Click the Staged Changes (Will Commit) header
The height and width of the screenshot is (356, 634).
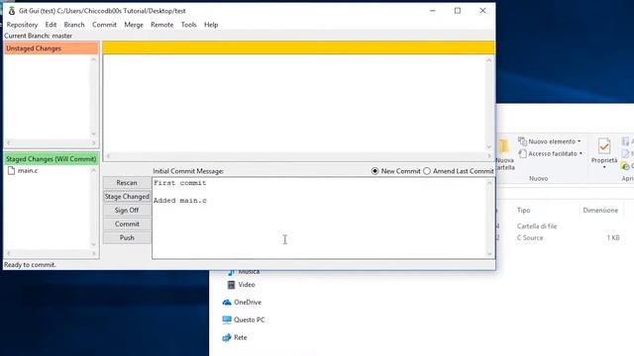[52, 159]
